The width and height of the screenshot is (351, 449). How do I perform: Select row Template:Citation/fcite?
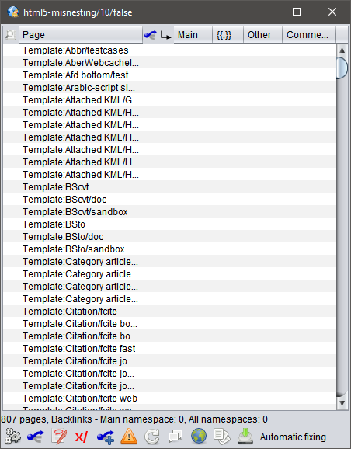point(169,312)
